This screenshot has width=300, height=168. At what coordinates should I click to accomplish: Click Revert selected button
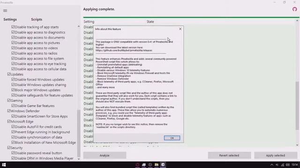tap(229, 155)
